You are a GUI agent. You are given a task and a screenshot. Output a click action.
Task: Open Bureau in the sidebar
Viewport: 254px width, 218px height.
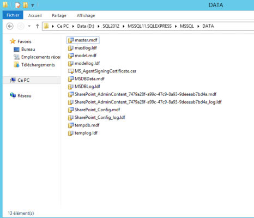click(x=28, y=50)
